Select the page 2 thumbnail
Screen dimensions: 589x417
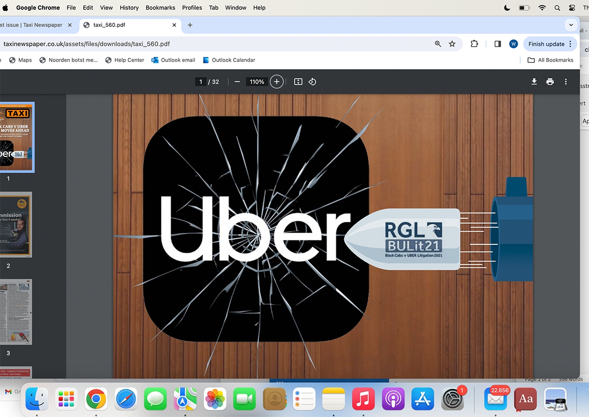pyautogui.click(x=15, y=225)
